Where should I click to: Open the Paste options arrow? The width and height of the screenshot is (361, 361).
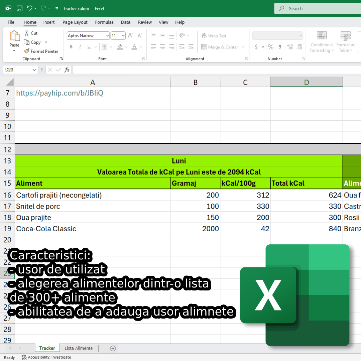(14, 50)
